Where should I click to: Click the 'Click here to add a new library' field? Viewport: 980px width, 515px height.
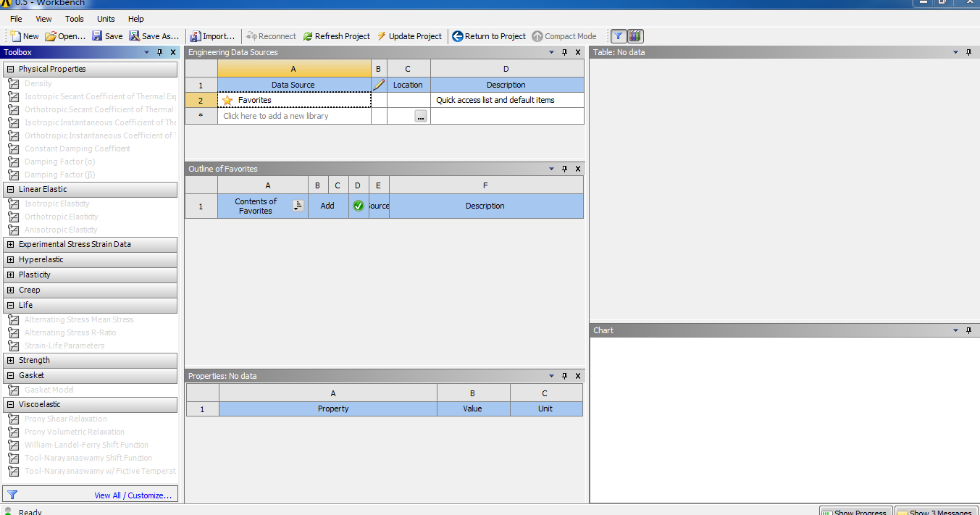click(294, 116)
